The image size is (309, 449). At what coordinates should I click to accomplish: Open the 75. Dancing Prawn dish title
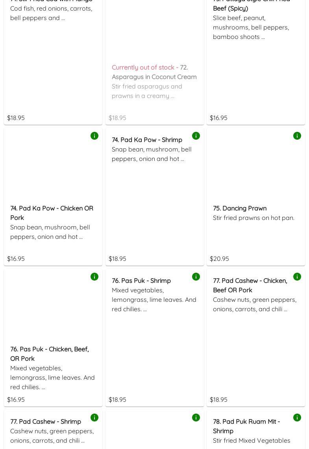[240, 208]
